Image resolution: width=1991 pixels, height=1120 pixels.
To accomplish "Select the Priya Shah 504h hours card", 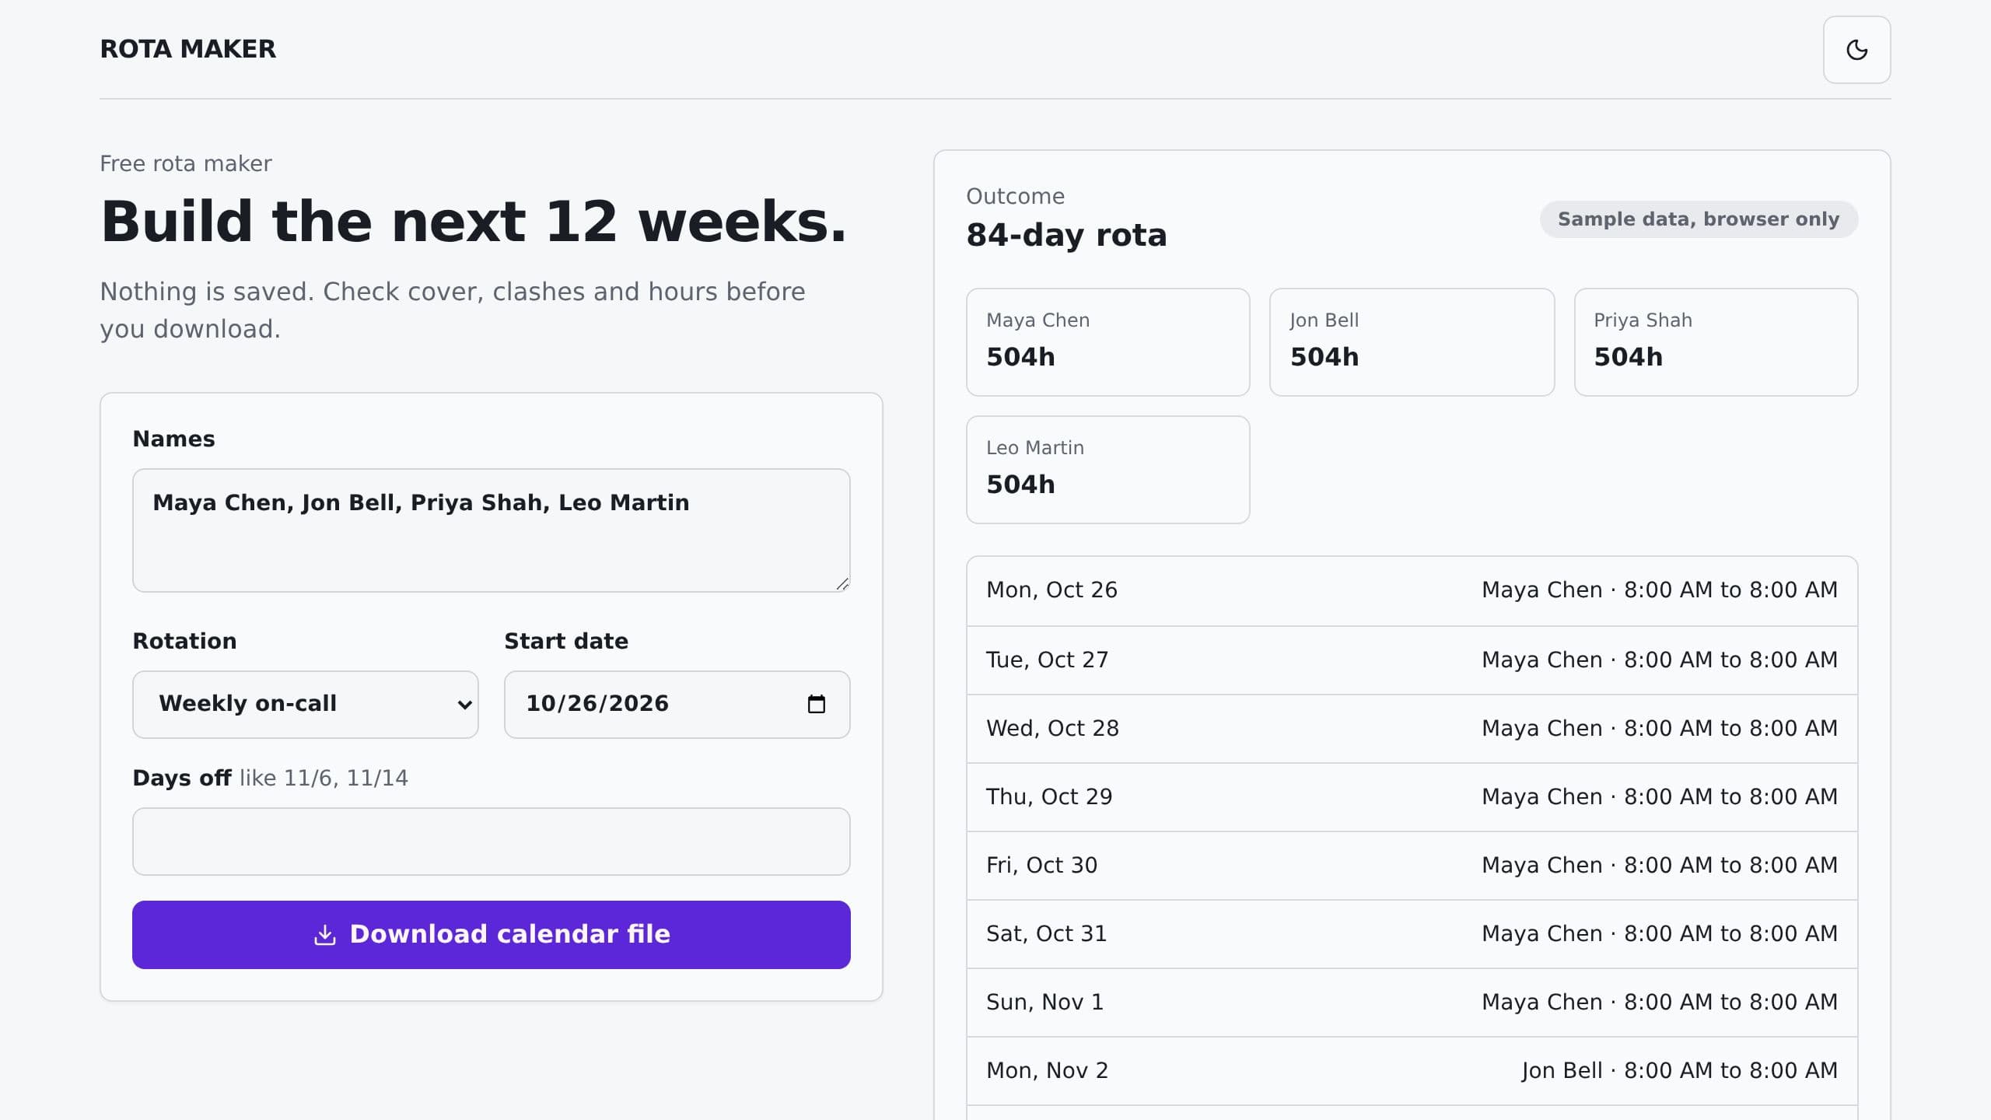I will (x=1716, y=342).
